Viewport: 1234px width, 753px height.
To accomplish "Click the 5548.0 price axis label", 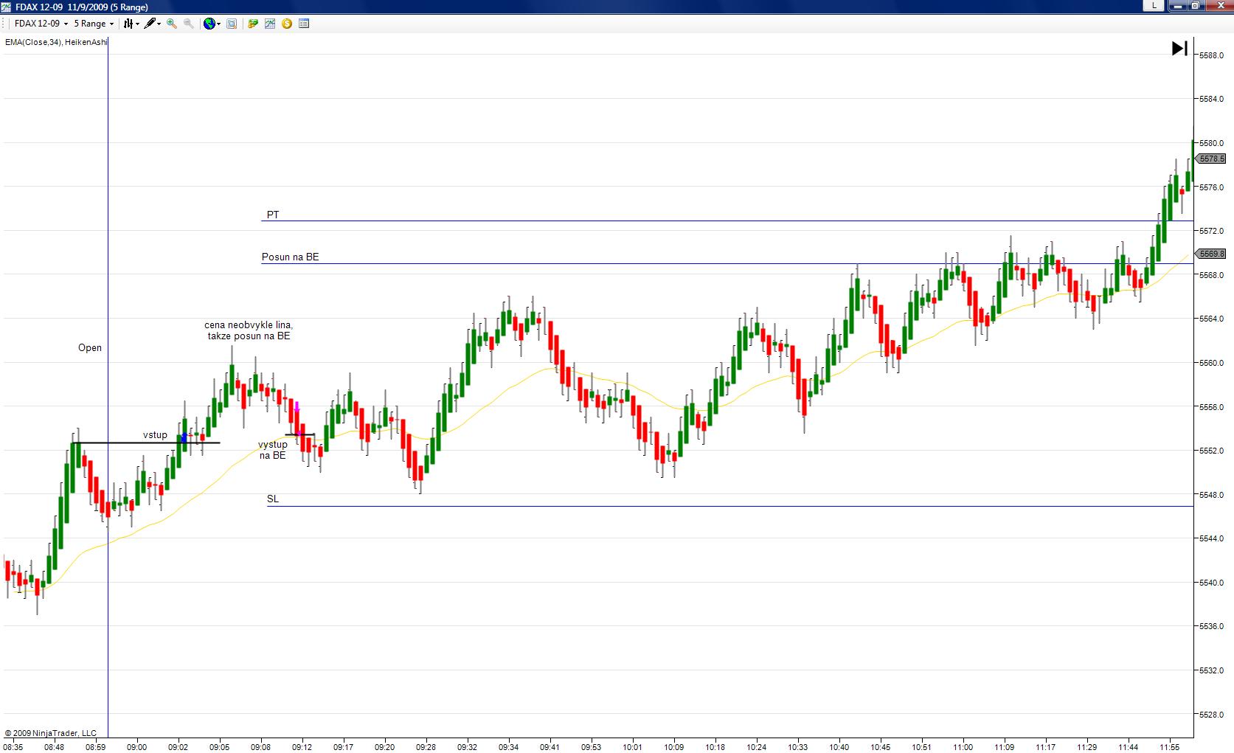I will pos(1212,495).
